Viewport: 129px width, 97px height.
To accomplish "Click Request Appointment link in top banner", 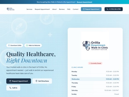I will (x=84, y=2).
